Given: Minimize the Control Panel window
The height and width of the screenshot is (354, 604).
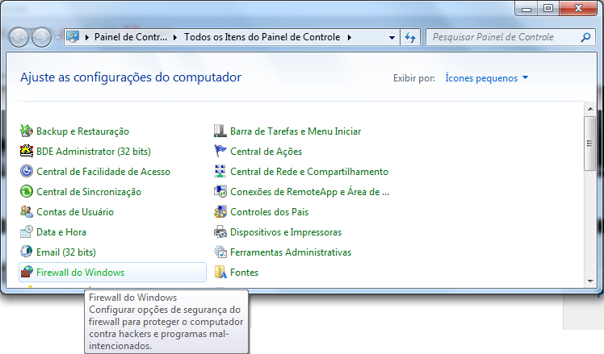Looking at the screenshot, I should 526,8.
